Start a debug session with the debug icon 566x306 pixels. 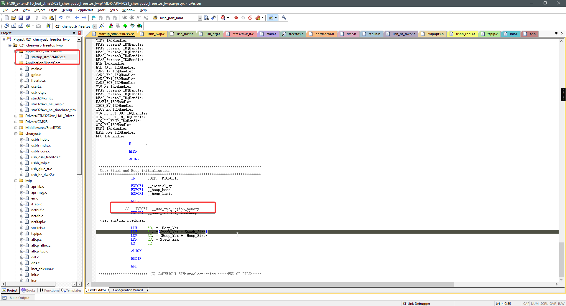tap(223, 18)
